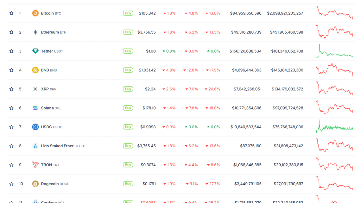361x203 pixels.
Task: Add Dogecoin to favorites via star
Action: point(11,184)
